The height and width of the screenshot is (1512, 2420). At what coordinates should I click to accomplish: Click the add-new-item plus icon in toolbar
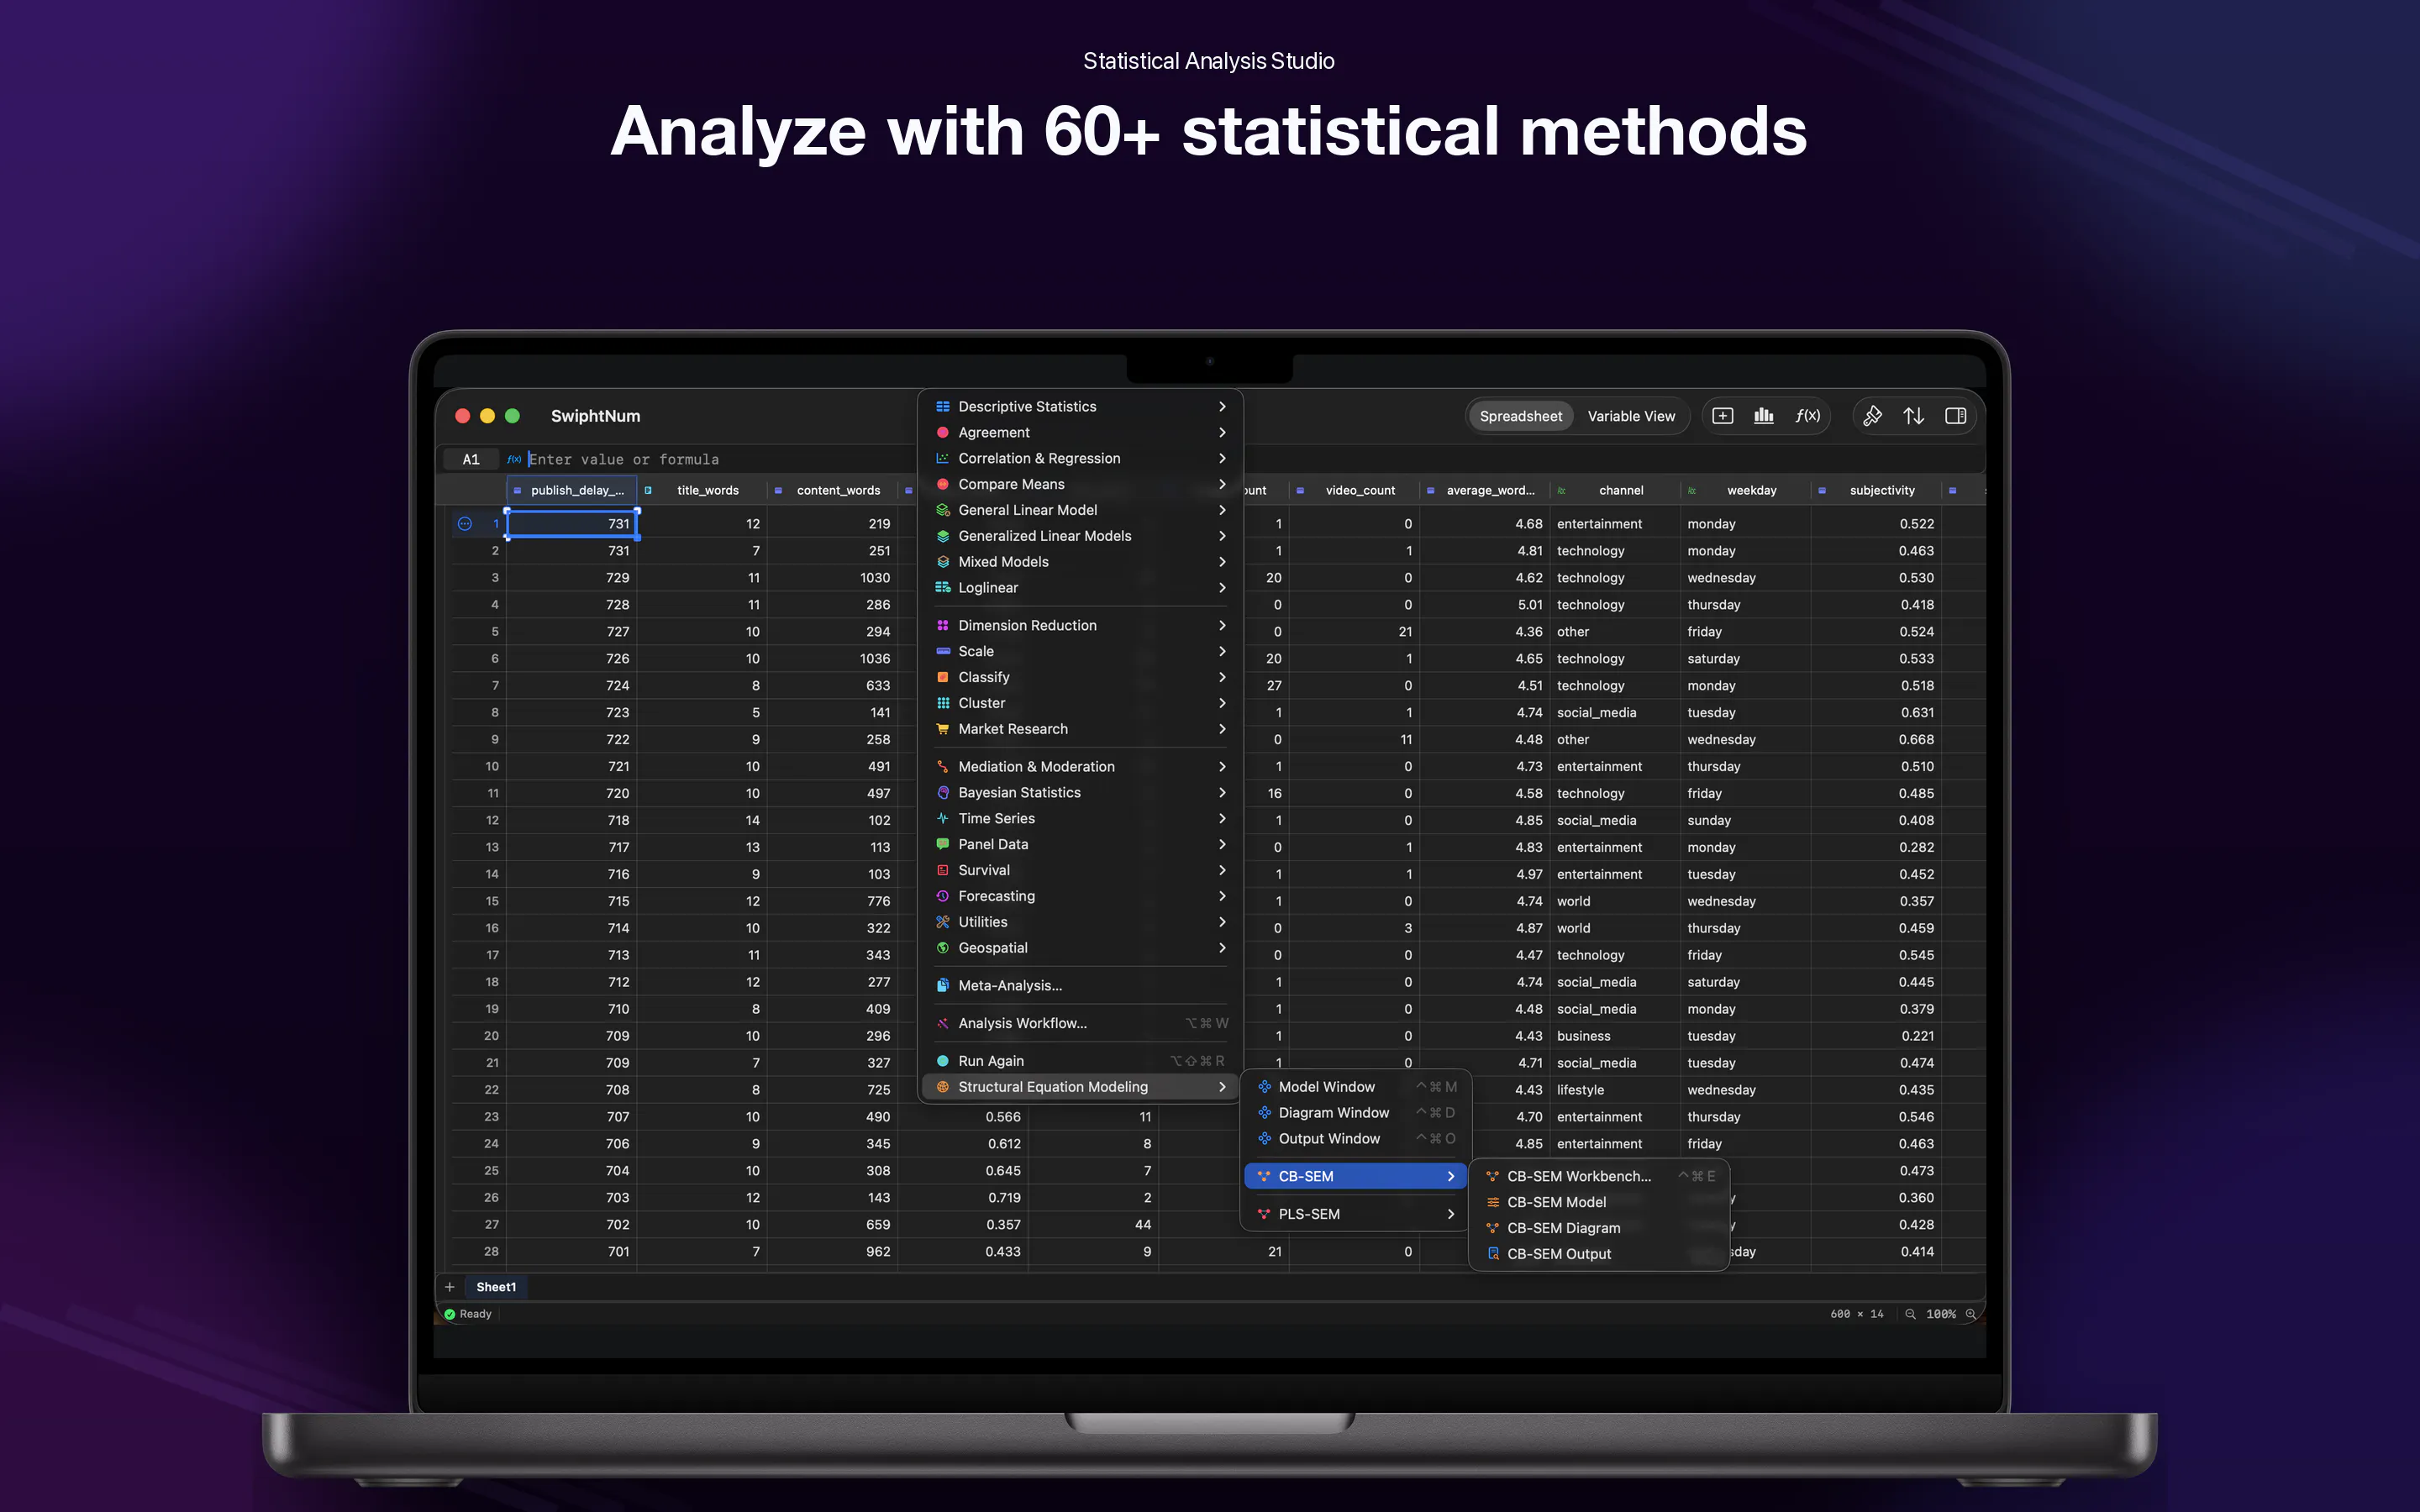click(x=1722, y=416)
